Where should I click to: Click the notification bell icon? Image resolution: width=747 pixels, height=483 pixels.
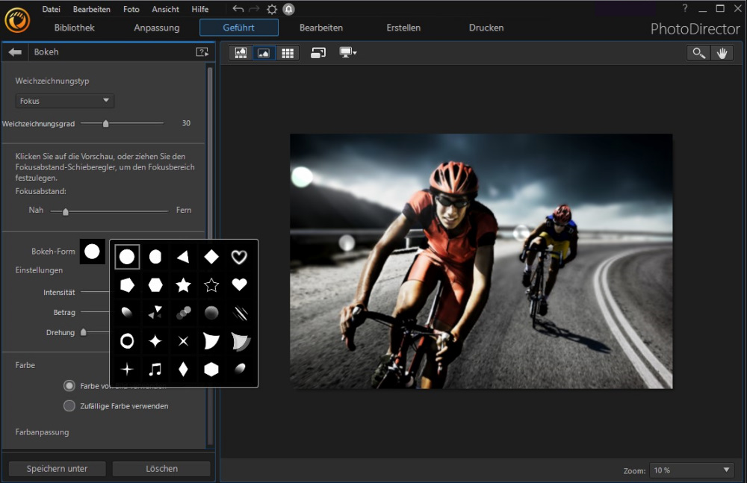(289, 9)
